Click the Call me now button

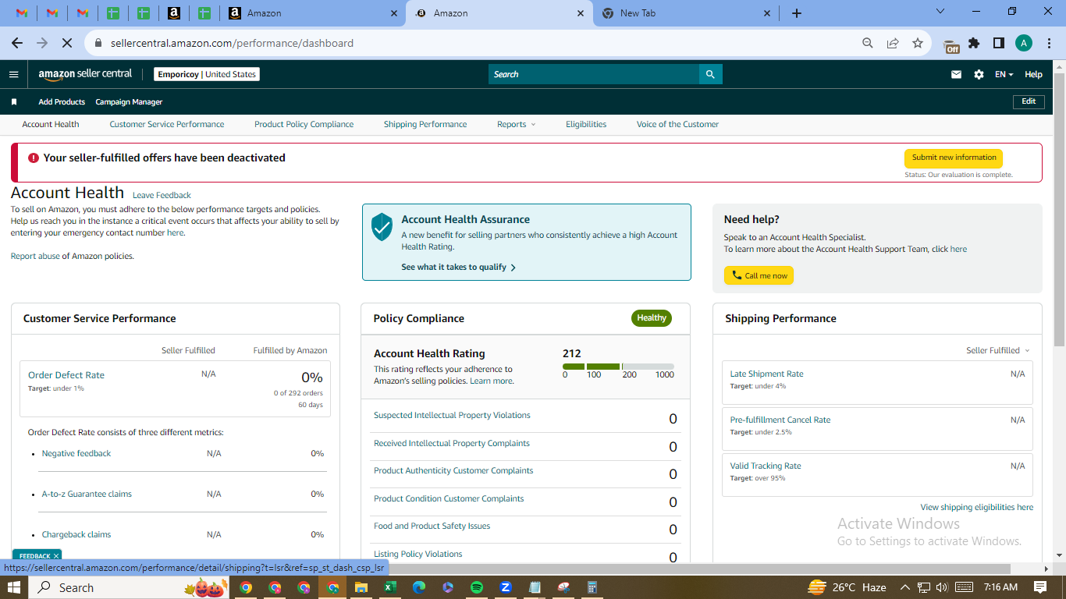(x=759, y=275)
